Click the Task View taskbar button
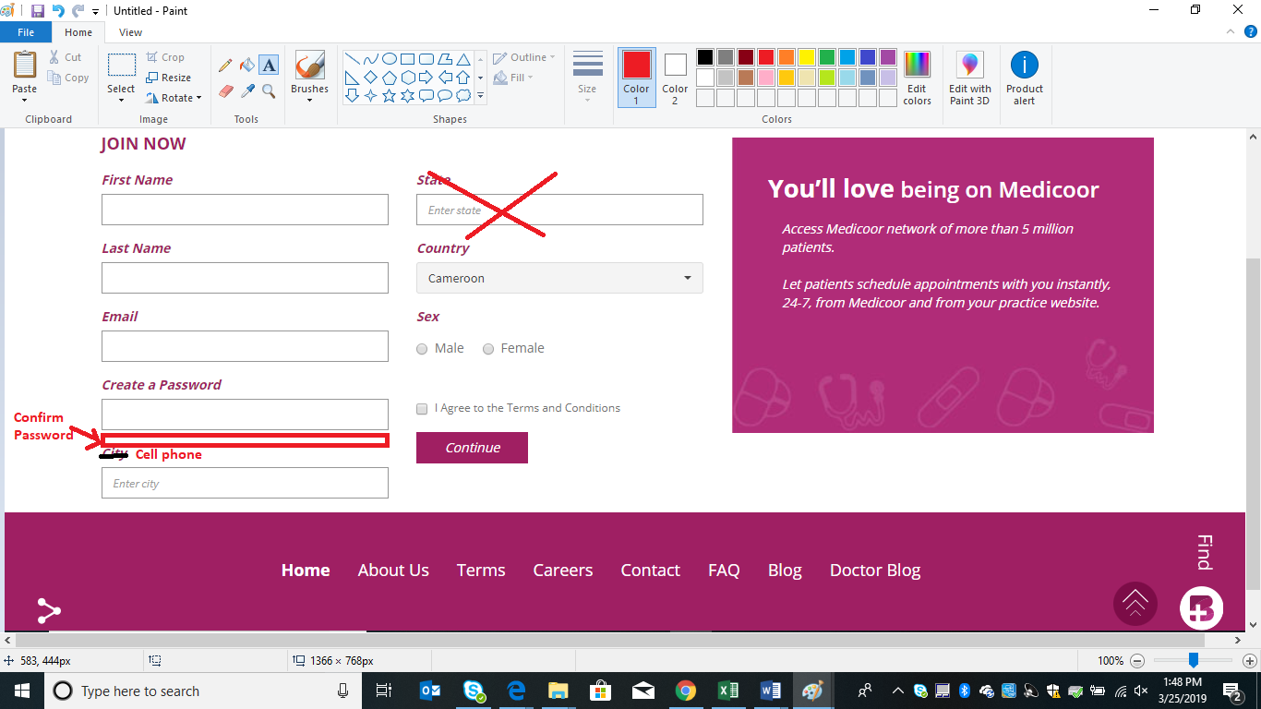The width and height of the screenshot is (1261, 709). tap(385, 691)
